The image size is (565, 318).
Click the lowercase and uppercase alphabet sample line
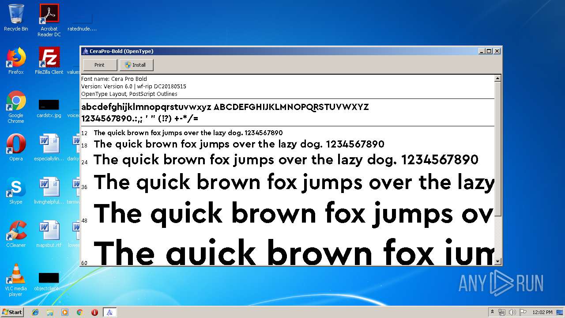click(225, 107)
